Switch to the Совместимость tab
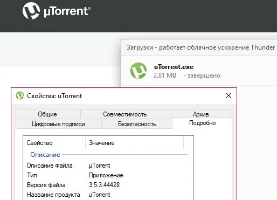The width and height of the screenshot is (277, 200). 125,114
